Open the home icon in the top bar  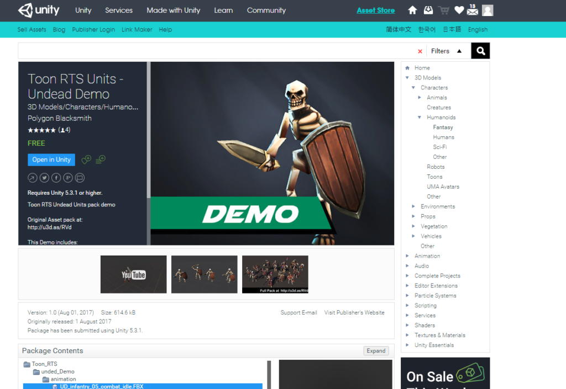point(412,10)
